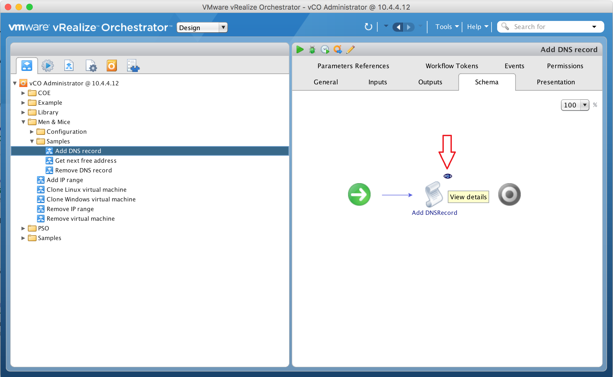Screen dimensions: 613x377
Task: Select Clone Windows virtual machine workflow
Action: pos(91,199)
